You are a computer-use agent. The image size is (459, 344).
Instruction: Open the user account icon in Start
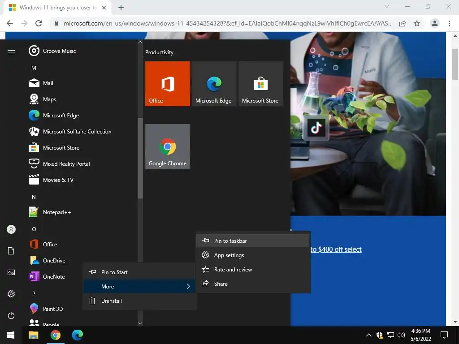pos(11,229)
